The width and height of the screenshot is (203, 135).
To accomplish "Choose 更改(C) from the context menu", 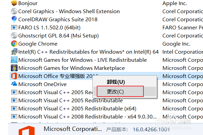I will 116,91.
